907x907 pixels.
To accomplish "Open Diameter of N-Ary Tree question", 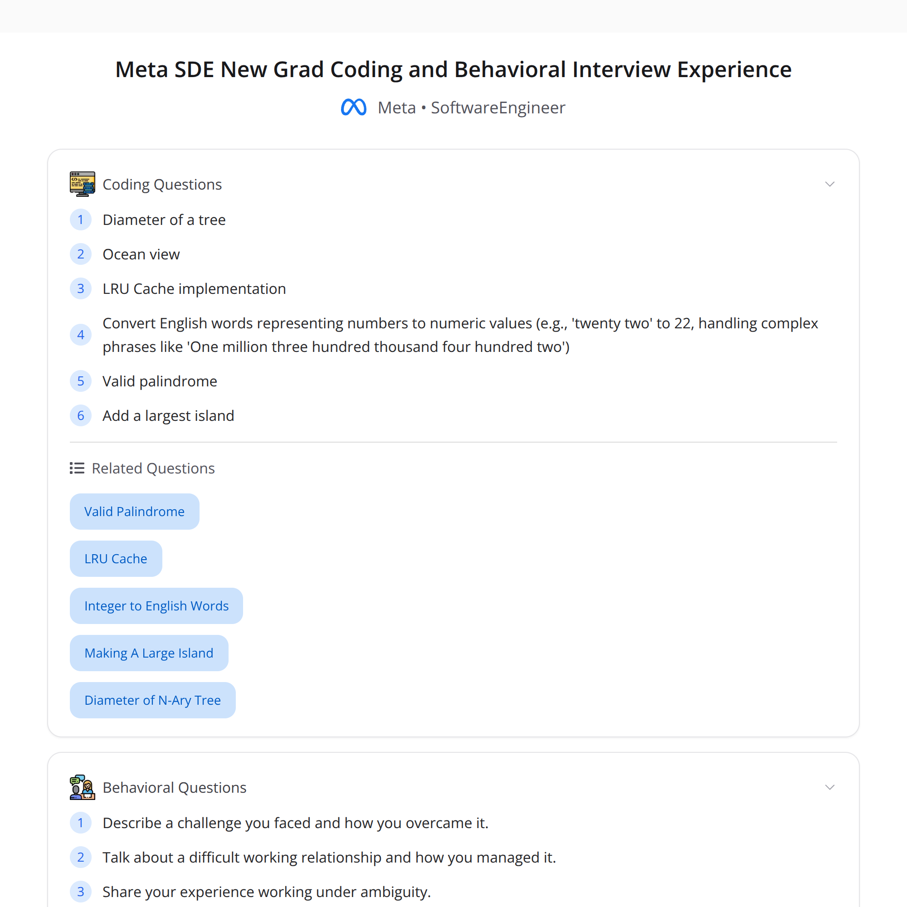I will click(x=152, y=700).
